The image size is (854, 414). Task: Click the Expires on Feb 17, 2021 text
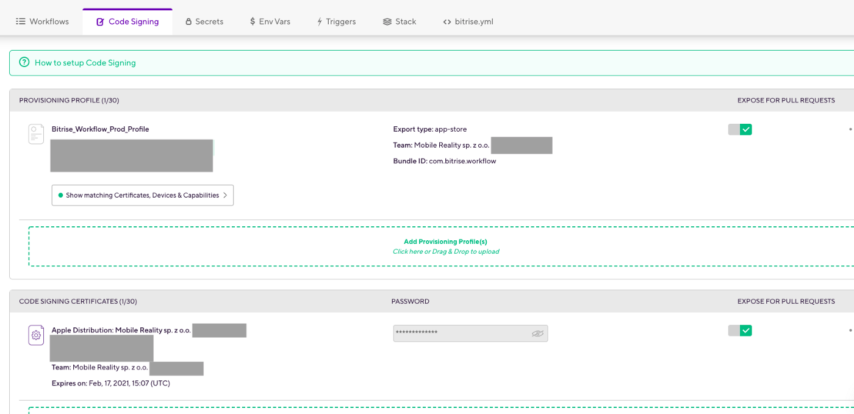click(x=111, y=384)
